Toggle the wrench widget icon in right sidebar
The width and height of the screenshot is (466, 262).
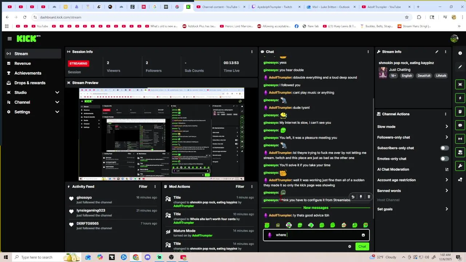click(460, 166)
